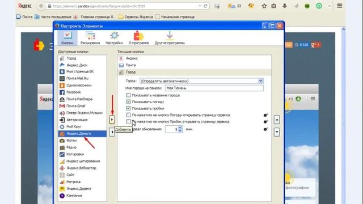The height and width of the screenshot is (204, 363).
Task: Click gear icon beside Пробок option
Action: (x=265, y=122)
